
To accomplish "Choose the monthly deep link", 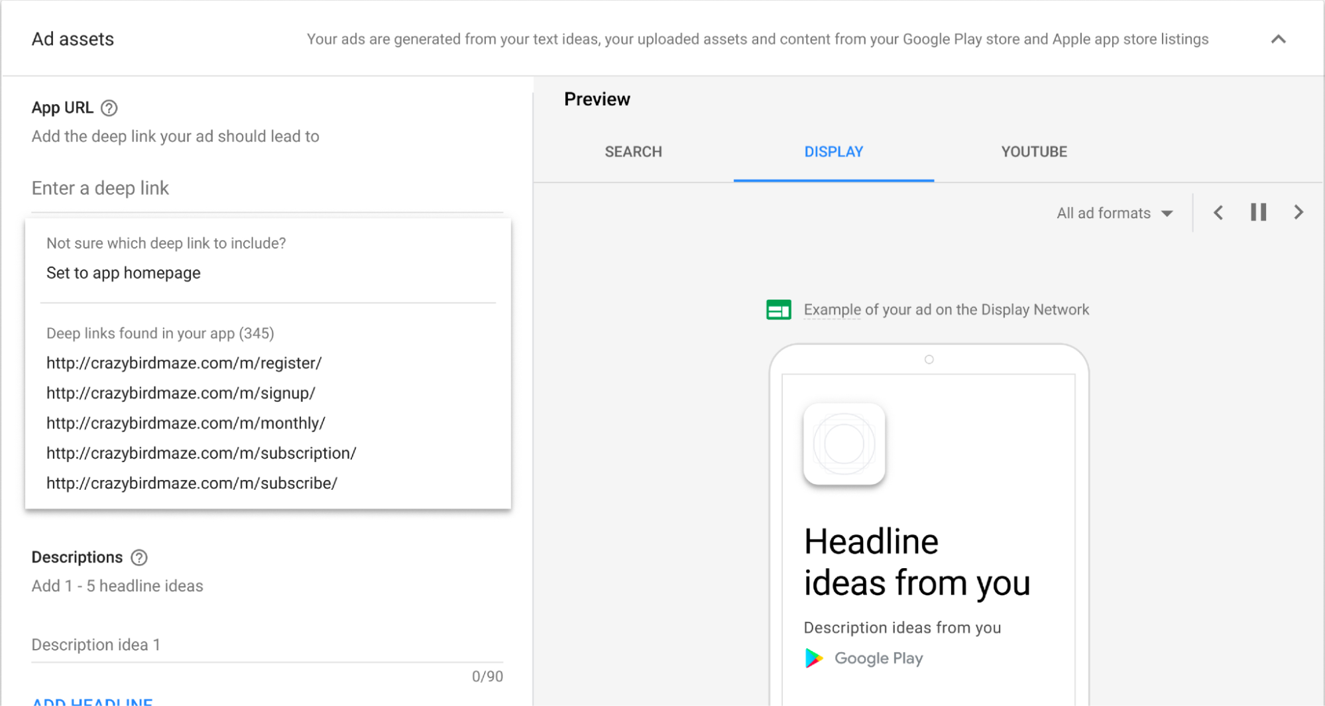I will coord(186,423).
